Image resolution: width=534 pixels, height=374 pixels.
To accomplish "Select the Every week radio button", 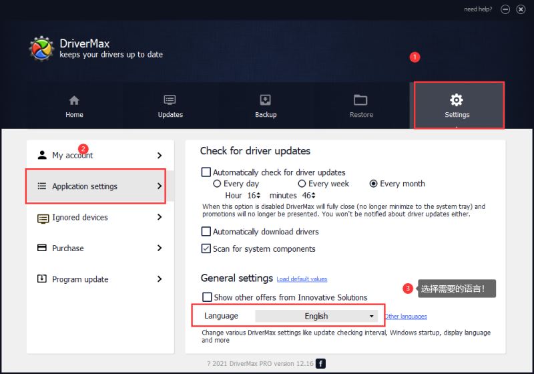I will click(302, 184).
